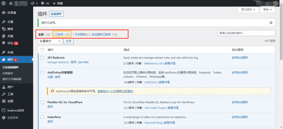Dismiss the 插件已启用 notice
Image resolution: width=283 pixels, height=129 pixels.
coord(271,23)
